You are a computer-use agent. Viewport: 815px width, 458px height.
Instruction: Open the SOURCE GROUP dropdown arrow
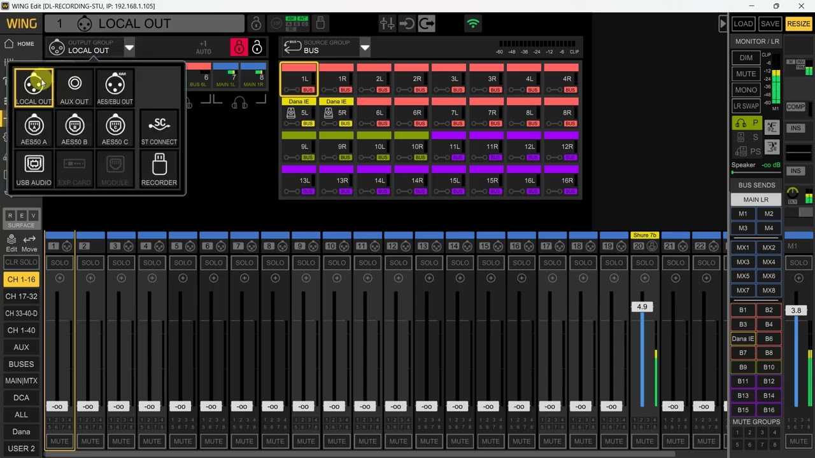click(x=365, y=47)
